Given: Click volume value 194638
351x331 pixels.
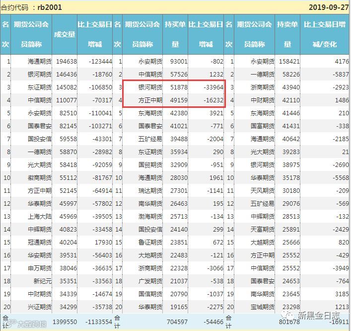Looking at the screenshot, I should pos(66,62).
